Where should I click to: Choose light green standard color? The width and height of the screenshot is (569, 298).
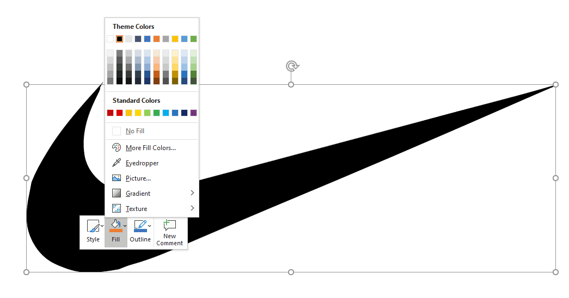[148, 113]
